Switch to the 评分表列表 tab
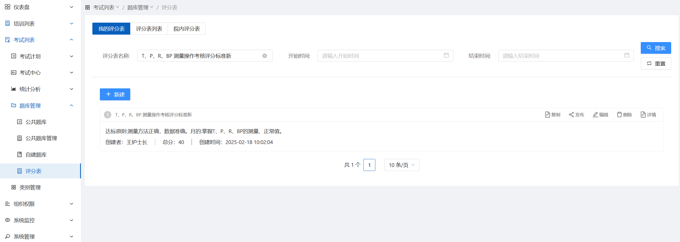This screenshot has width=680, height=242. 149,29
